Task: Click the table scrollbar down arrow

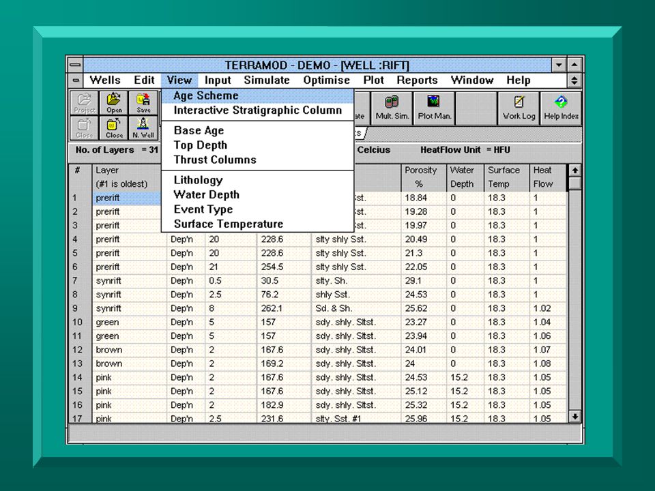Action: (574, 416)
